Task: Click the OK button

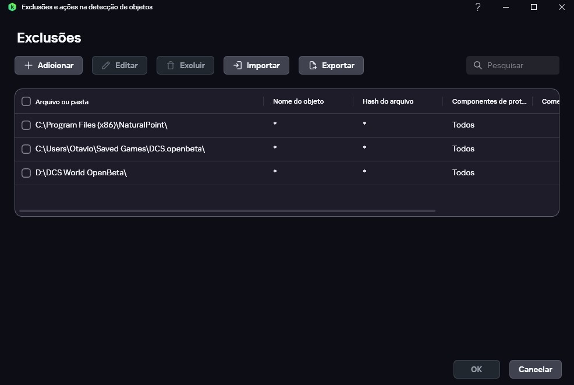Action: pyautogui.click(x=476, y=369)
